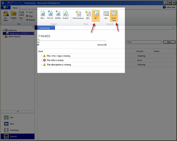
Task: Click the severity slider handle at All
Action: 38,41
